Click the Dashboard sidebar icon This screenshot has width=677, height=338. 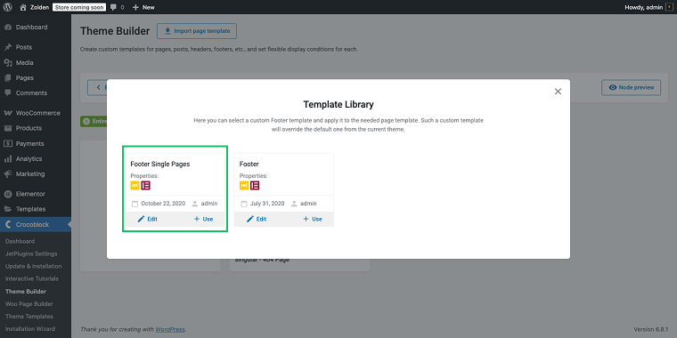pos(7,28)
